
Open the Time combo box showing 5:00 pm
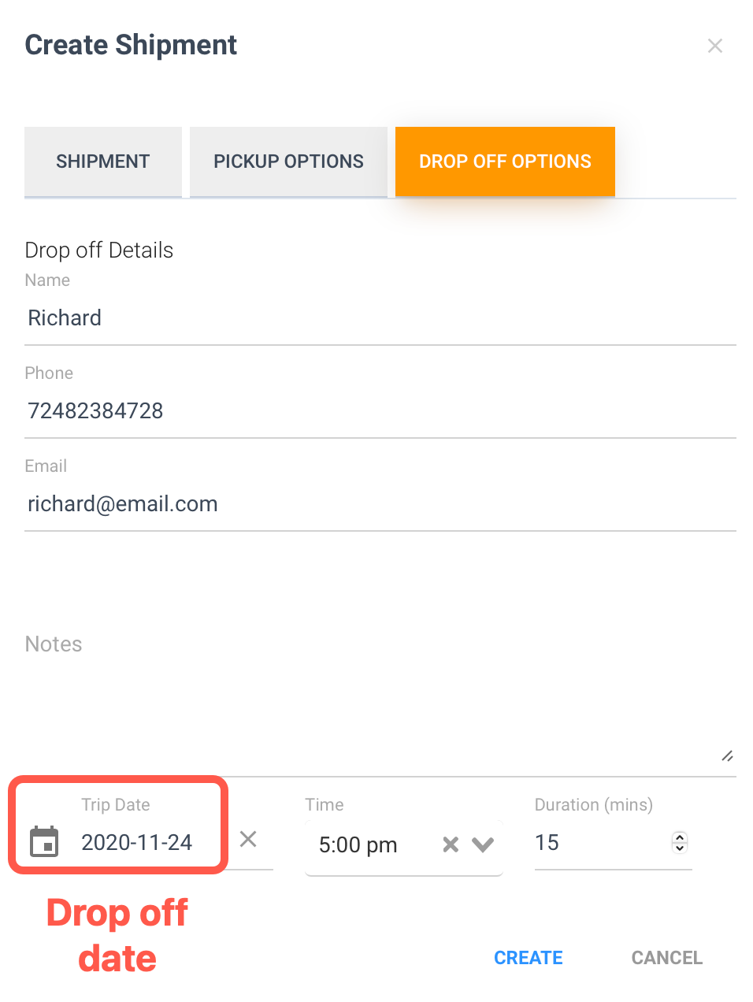403,845
